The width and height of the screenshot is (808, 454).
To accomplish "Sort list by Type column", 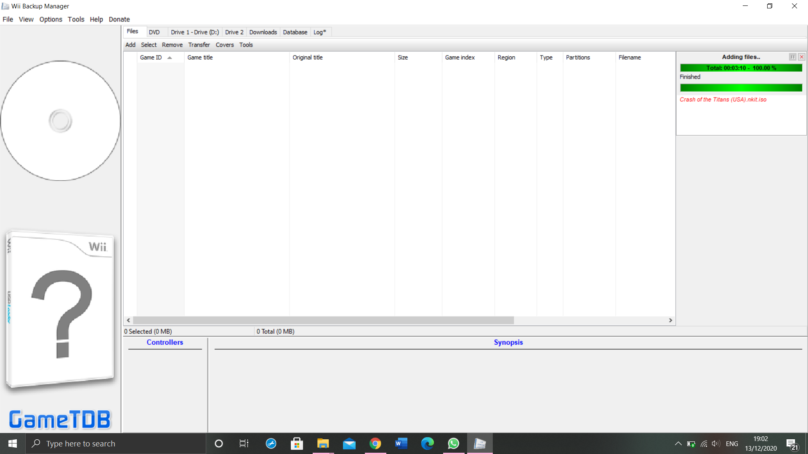I will [x=550, y=58].
